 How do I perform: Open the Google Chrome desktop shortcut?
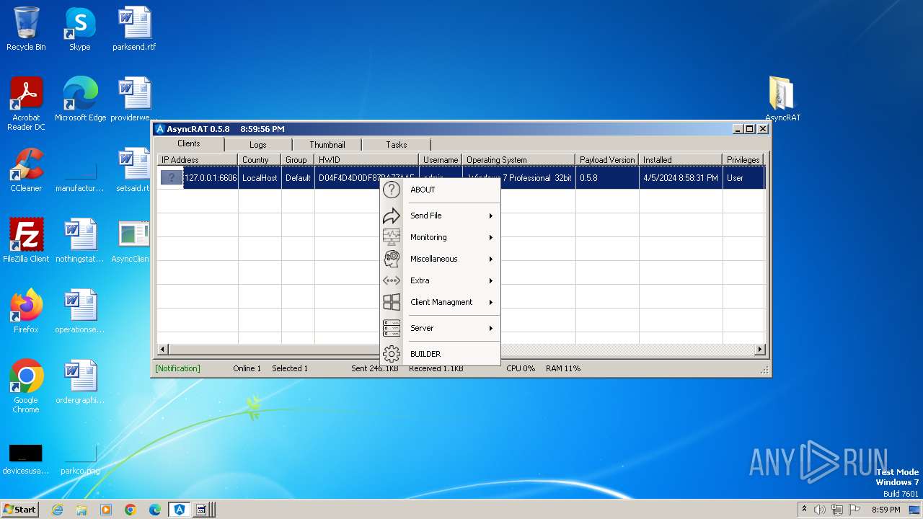pos(26,386)
